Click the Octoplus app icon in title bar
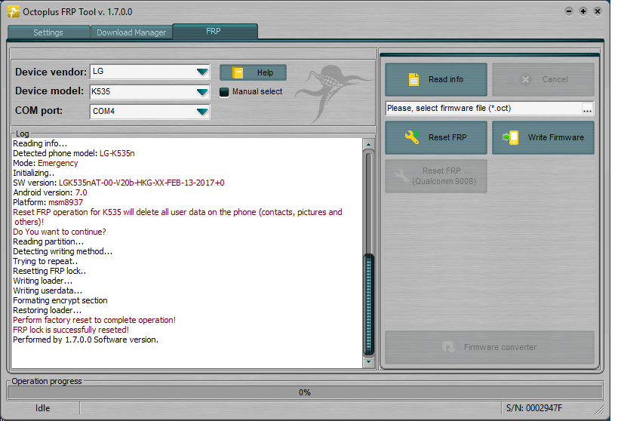The height and width of the screenshot is (421, 618). pos(14,12)
